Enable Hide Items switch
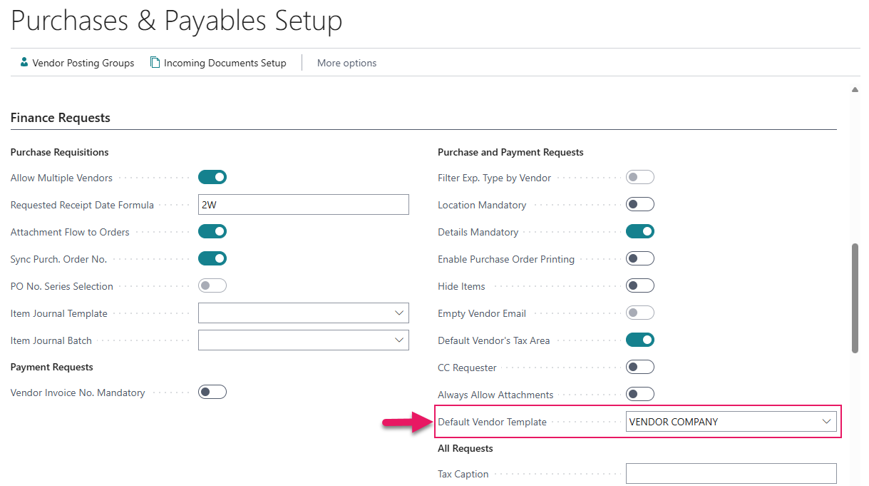This screenshot has width=869, height=486. click(x=640, y=285)
